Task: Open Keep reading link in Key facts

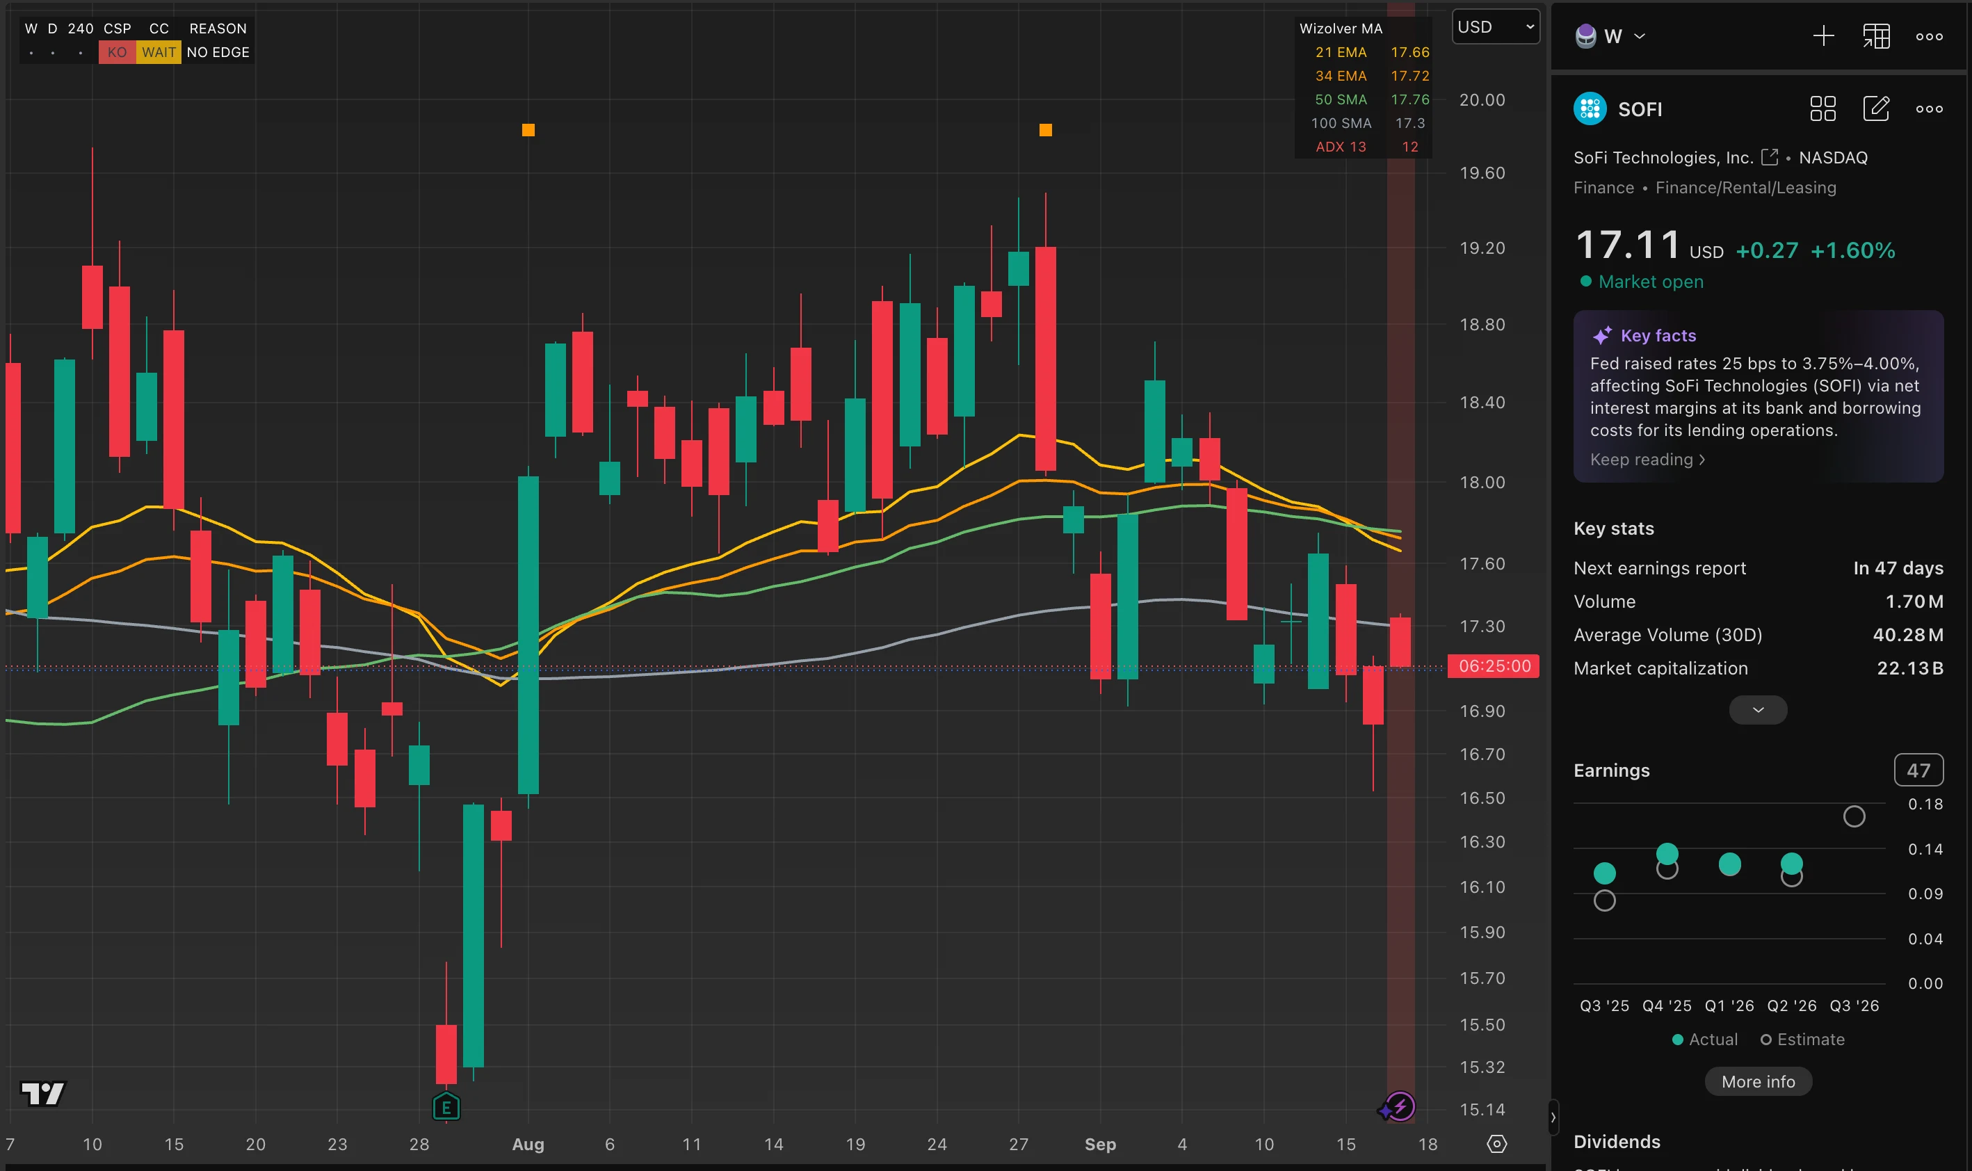Action: pos(1647,459)
